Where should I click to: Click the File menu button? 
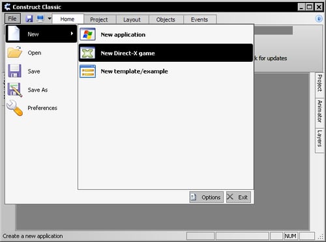12,19
